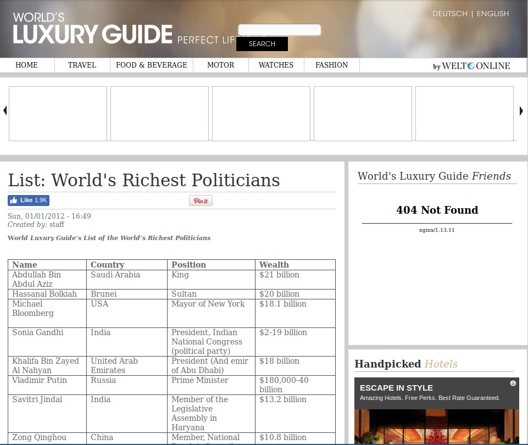Viewport: 528px width, 445px height.
Task: Click the Name column header
Action: pyautogui.click(x=47, y=265)
